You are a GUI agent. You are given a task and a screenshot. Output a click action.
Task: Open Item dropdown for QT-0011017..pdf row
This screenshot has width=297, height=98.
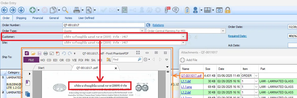256,76
